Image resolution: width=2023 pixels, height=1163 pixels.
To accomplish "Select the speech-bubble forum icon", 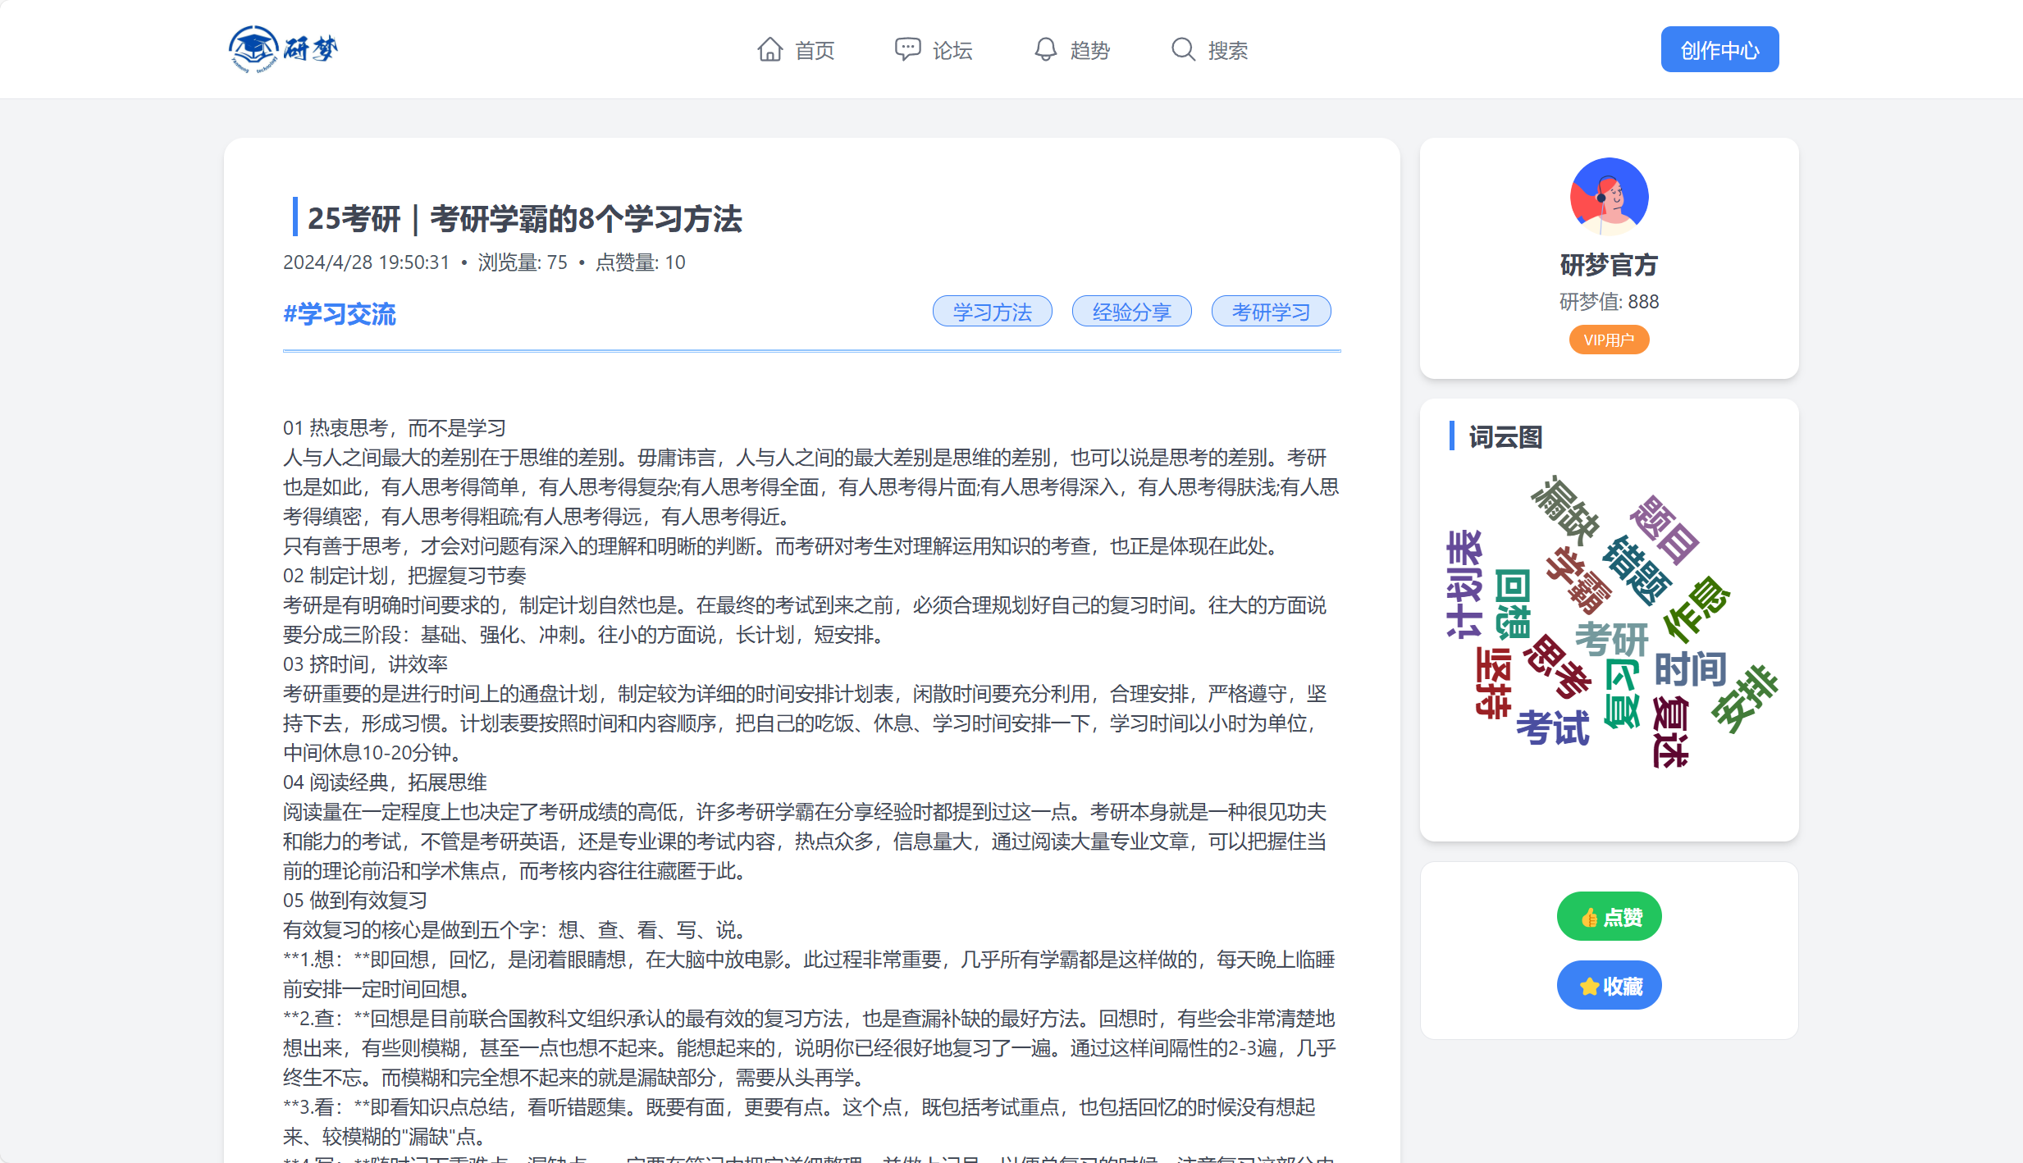I will click(906, 48).
